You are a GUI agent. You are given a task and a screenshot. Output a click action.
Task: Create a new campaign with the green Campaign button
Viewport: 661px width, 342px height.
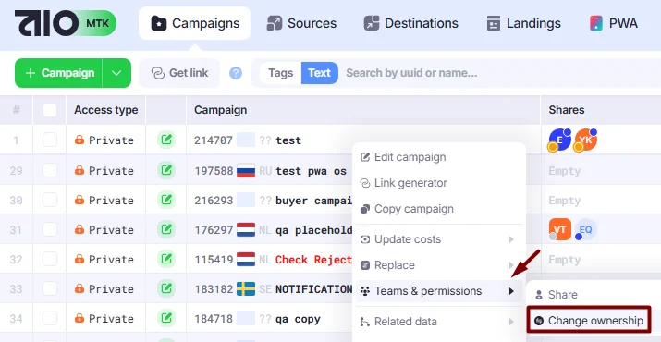click(x=58, y=73)
